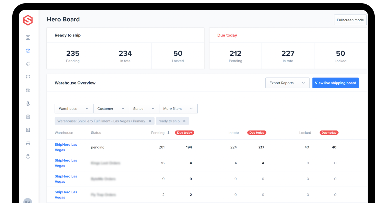The width and height of the screenshot is (387, 203).
Task: Click the Warehouse column header
Action: point(64,133)
